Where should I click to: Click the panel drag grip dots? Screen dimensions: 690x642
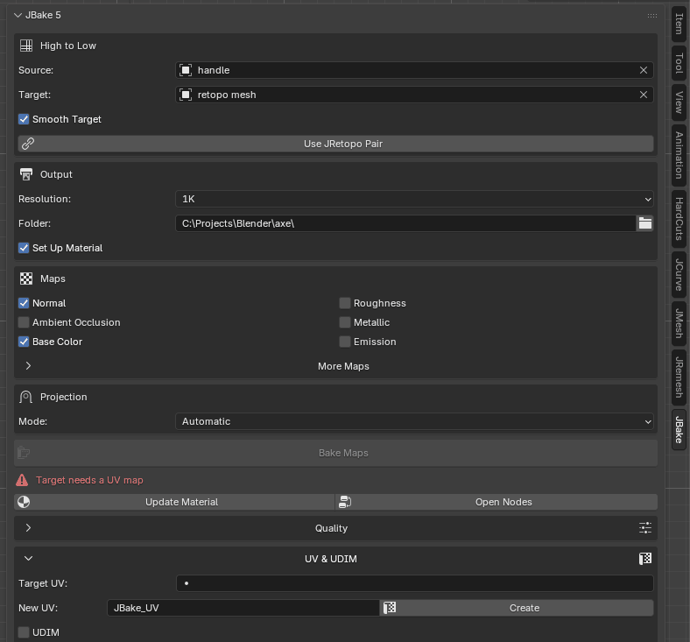coord(652,16)
